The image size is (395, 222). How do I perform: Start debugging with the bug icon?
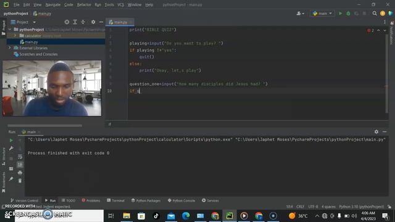click(348, 14)
